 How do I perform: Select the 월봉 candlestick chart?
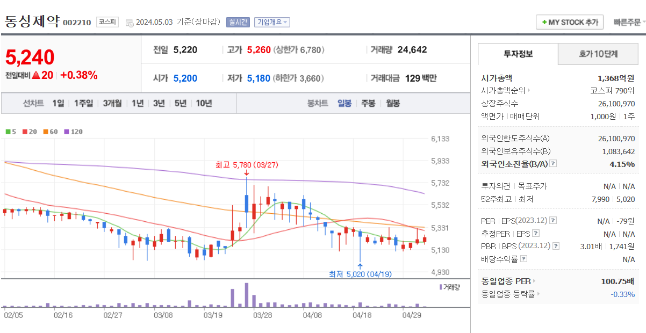click(393, 103)
